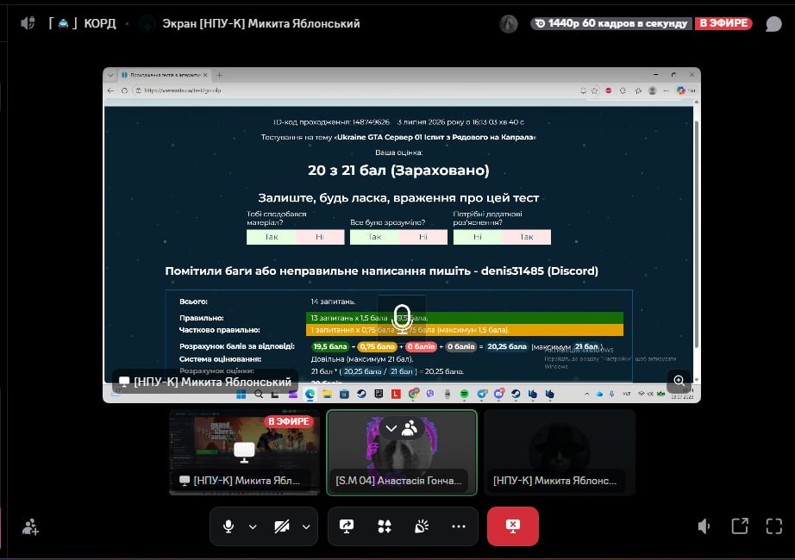Viewport: 795px width, 560px height.
Task: Click the 1440p 60 кадров в секунду quality badge
Action: tap(611, 23)
